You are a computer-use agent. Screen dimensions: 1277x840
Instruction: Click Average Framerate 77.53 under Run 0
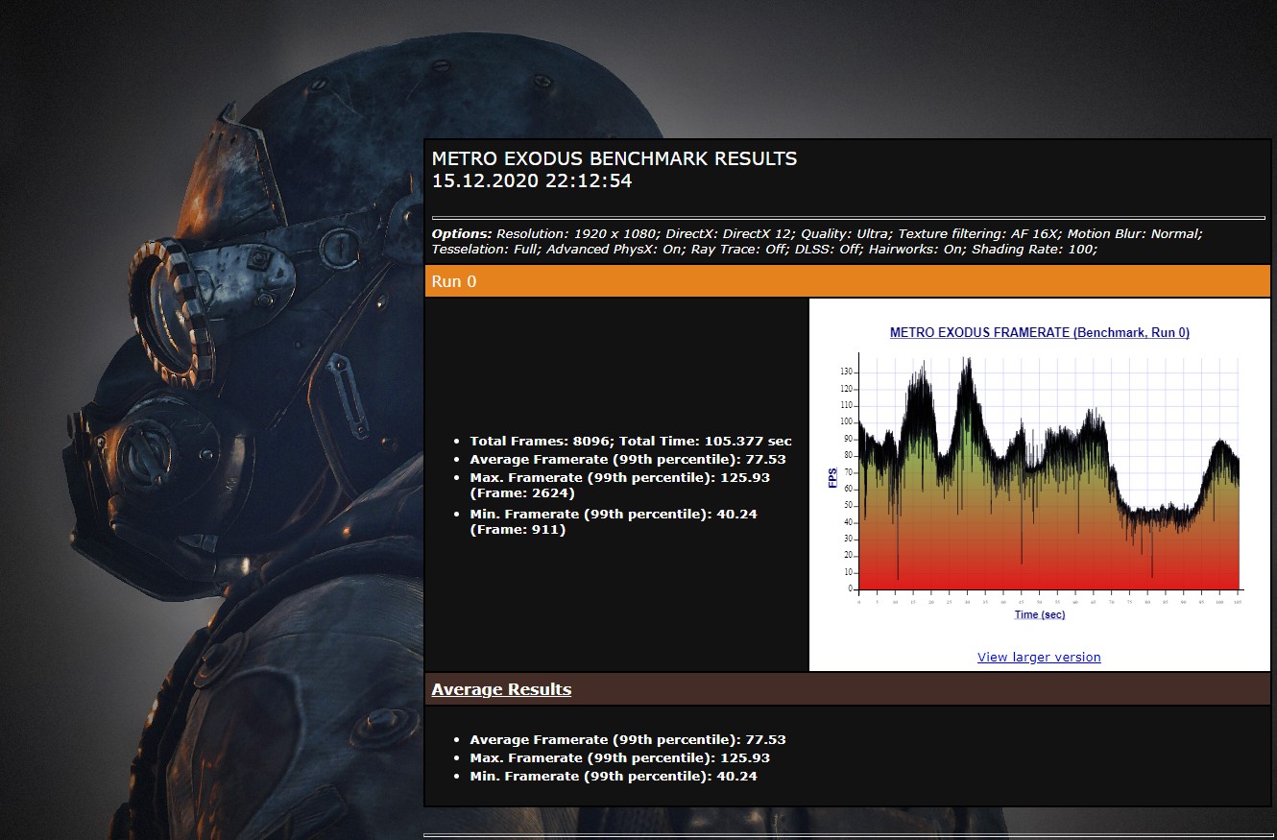pyautogui.click(x=628, y=460)
